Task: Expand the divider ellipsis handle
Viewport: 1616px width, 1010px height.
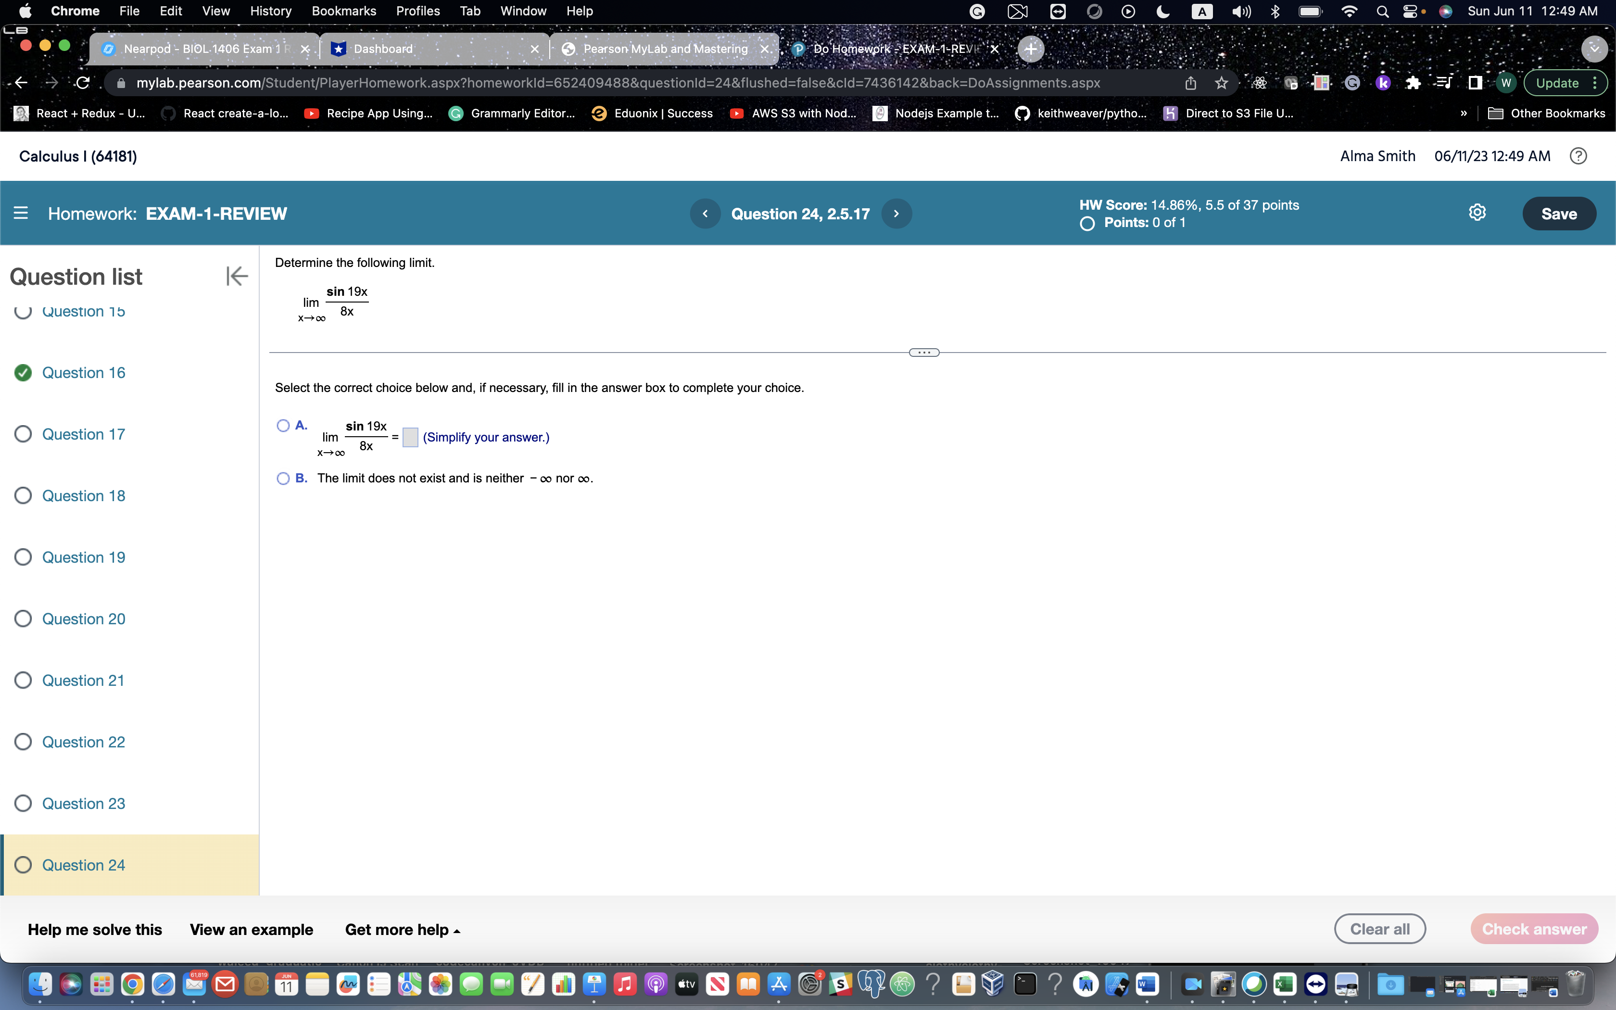Action: click(924, 352)
